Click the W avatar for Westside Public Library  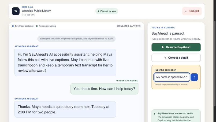click(16, 11)
